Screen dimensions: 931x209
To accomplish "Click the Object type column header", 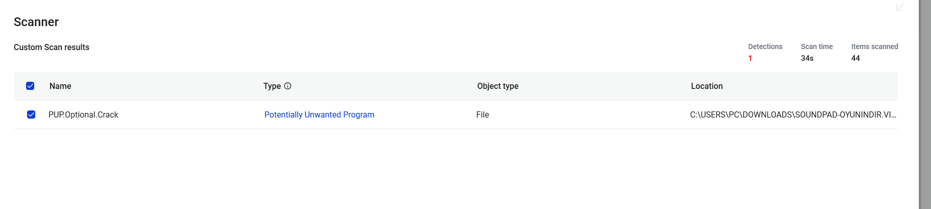I will point(498,86).
